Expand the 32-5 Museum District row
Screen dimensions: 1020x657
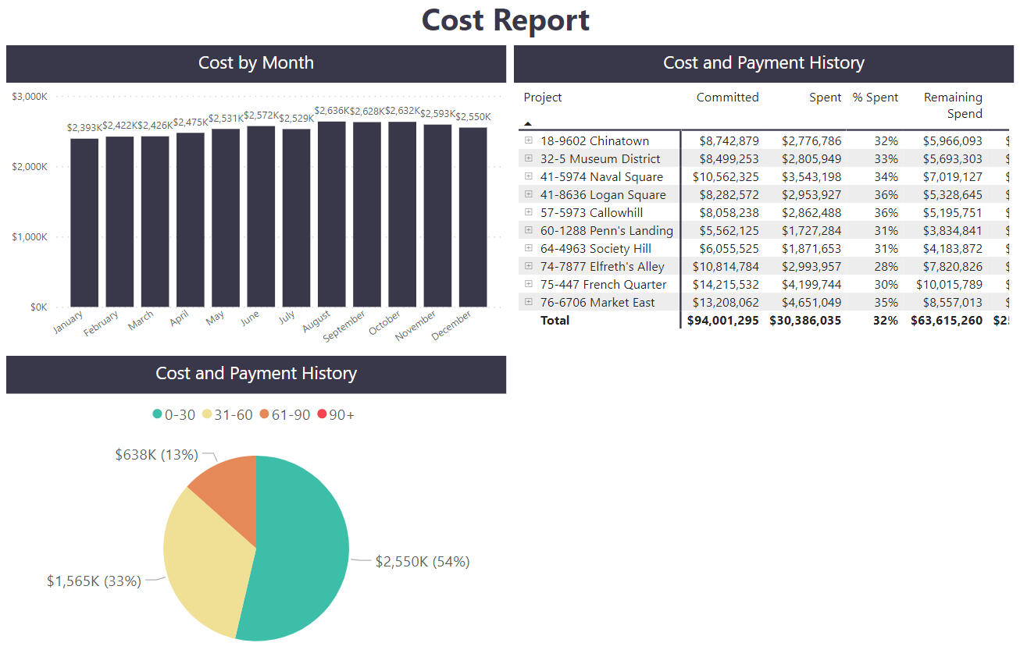tap(529, 158)
